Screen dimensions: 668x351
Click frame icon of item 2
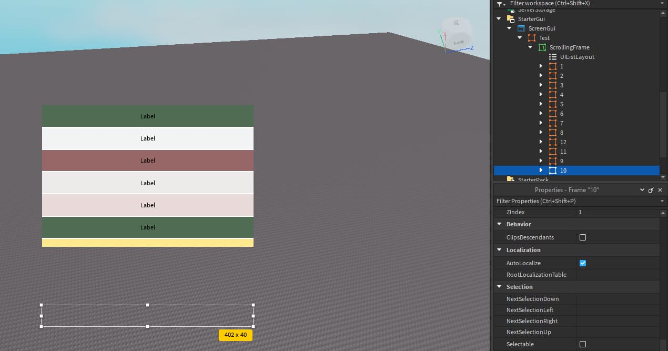553,76
